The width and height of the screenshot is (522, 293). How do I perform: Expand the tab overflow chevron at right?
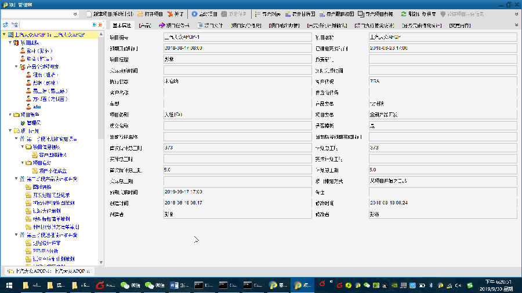coord(515,25)
